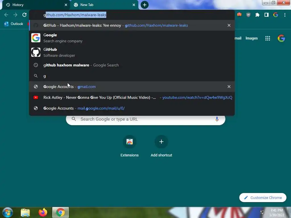The width and height of the screenshot is (291, 218).
Task: Remove the malware-leaks suggestion from history
Action: coord(229,25)
